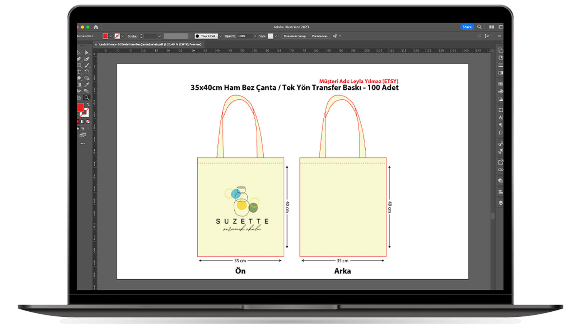Select the Eyedropper tool
578x324 pixels.
point(87,85)
